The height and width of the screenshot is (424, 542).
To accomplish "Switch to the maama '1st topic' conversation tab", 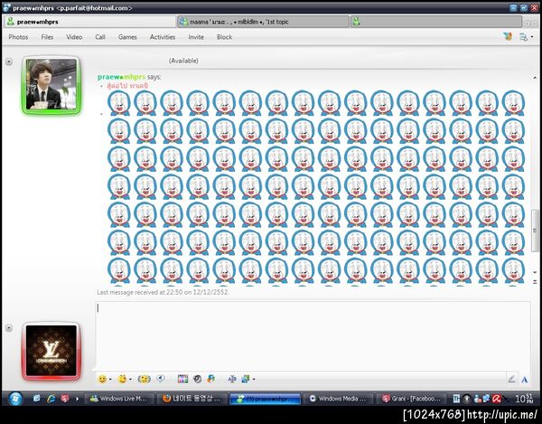I will (264, 22).
